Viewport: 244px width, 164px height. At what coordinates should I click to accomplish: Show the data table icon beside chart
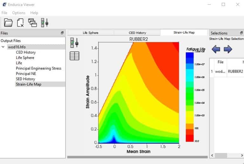pyautogui.click(x=74, y=56)
